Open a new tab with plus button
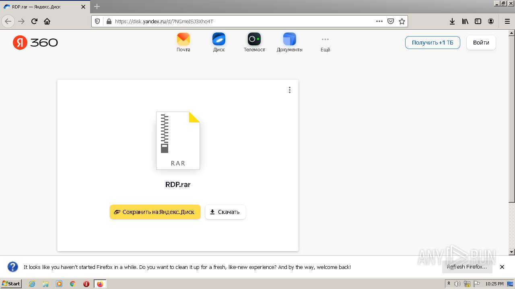 click(97, 7)
